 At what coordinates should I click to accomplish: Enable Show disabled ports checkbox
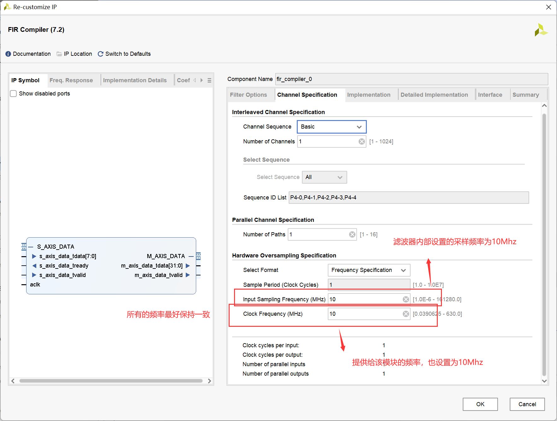13,94
